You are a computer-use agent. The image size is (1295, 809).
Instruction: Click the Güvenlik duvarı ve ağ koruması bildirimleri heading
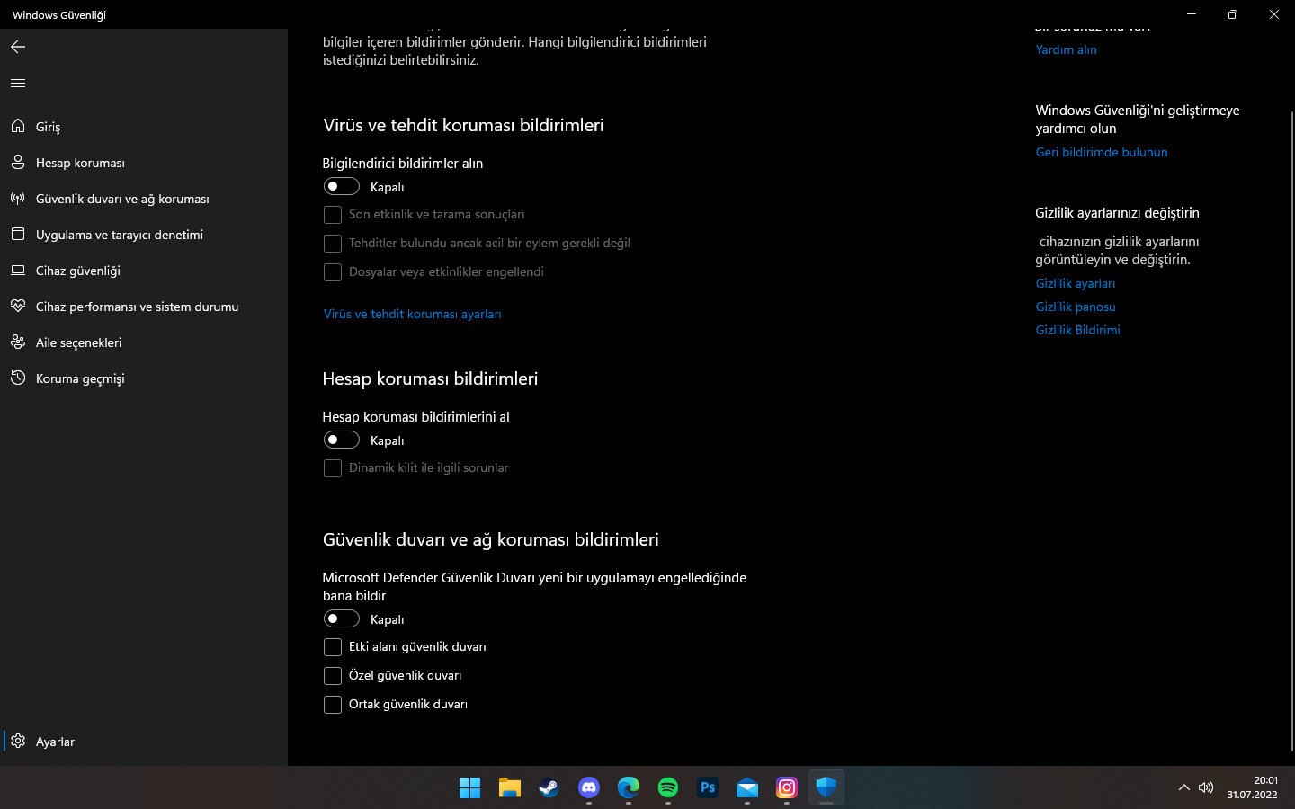491,539
